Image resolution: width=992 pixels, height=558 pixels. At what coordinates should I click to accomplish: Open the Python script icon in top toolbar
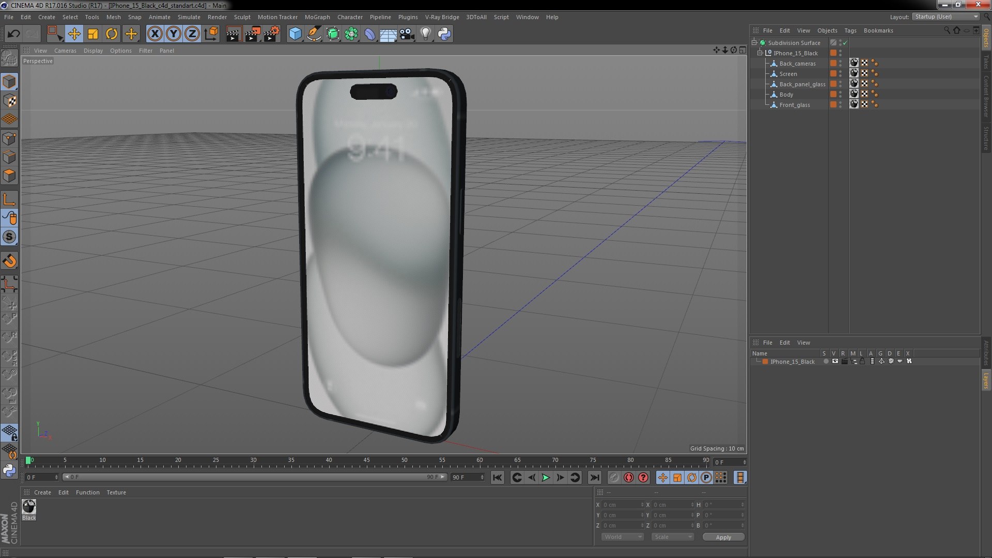coord(444,34)
